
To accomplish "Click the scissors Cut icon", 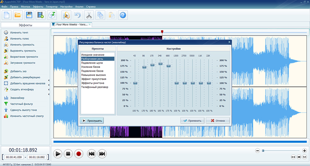I will pyautogui.click(x=89, y=15).
